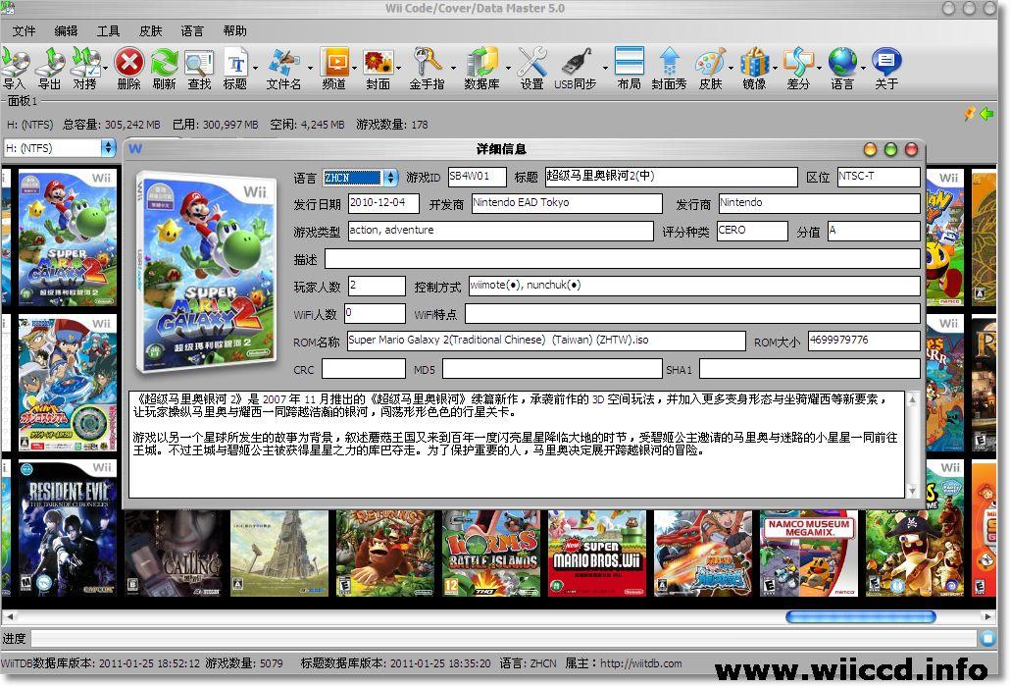This screenshot has height=686, width=1010.
Task: Expand the arrow next to 对拷
Action: click(x=105, y=68)
